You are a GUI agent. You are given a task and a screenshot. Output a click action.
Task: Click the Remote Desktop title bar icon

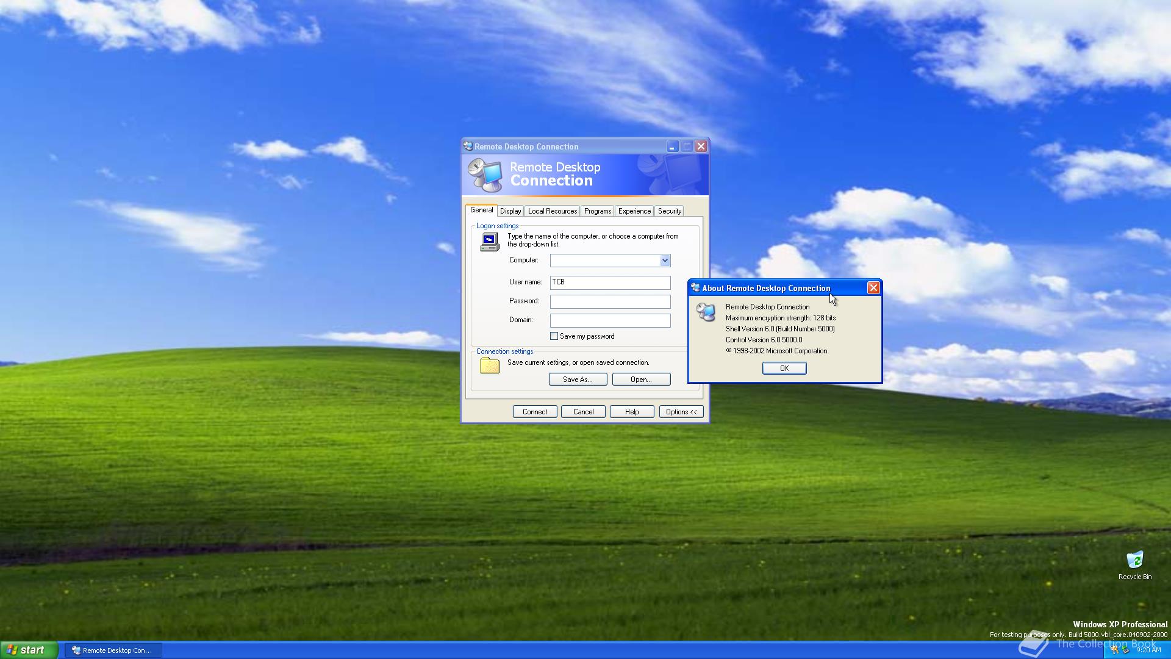pyautogui.click(x=468, y=146)
